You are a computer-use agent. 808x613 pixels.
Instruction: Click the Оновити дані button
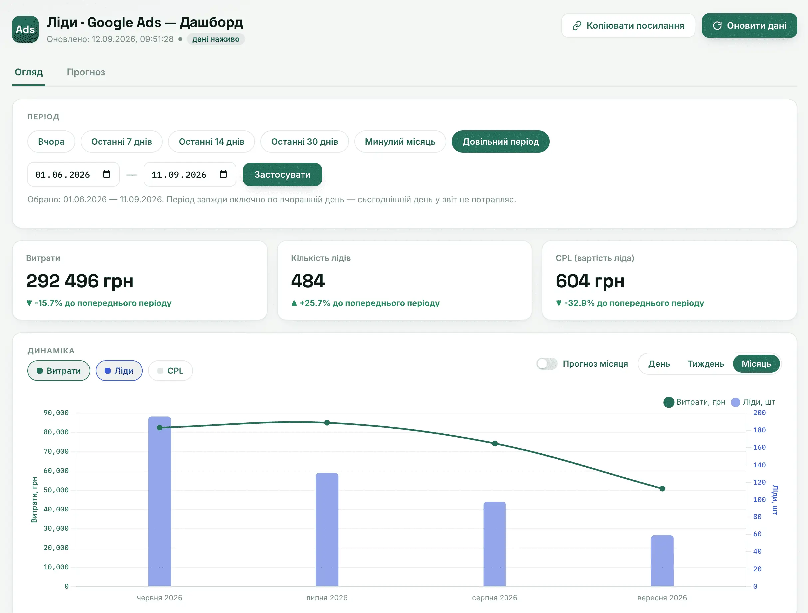pos(749,26)
